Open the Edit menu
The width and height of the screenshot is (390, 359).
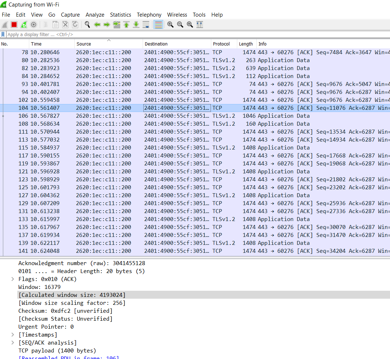(x=21, y=15)
